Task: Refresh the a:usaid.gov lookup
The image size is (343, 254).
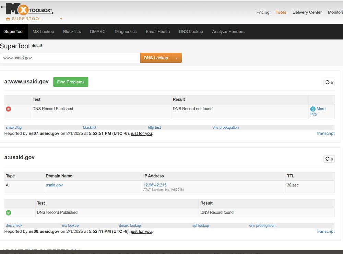Action: pyautogui.click(x=329, y=159)
